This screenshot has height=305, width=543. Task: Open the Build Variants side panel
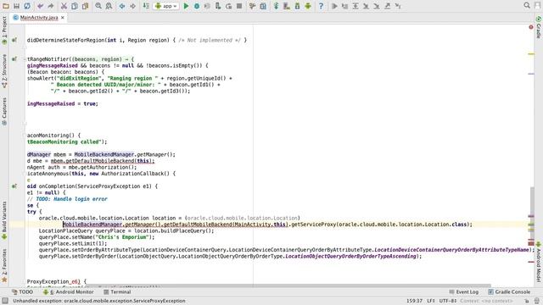coord(4,220)
